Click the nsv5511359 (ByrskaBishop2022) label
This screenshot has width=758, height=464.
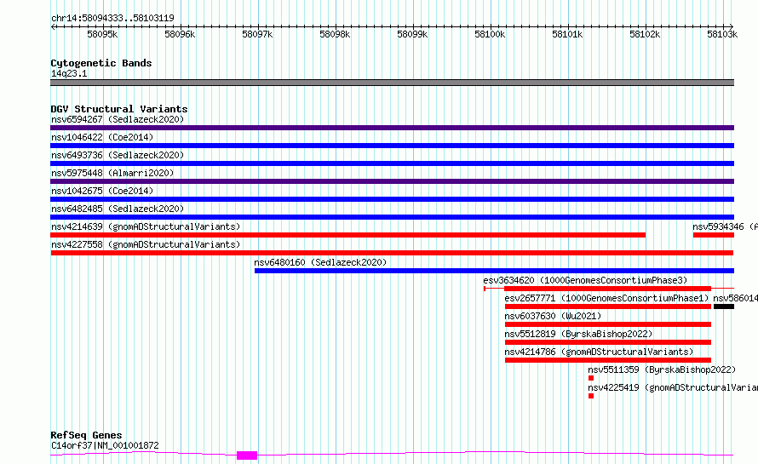click(x=662, y=369)
